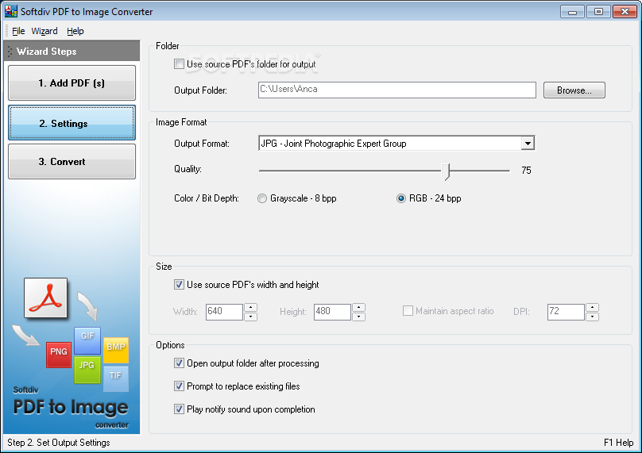Click the Wizard Steps panel header

[x=72, y=51]
